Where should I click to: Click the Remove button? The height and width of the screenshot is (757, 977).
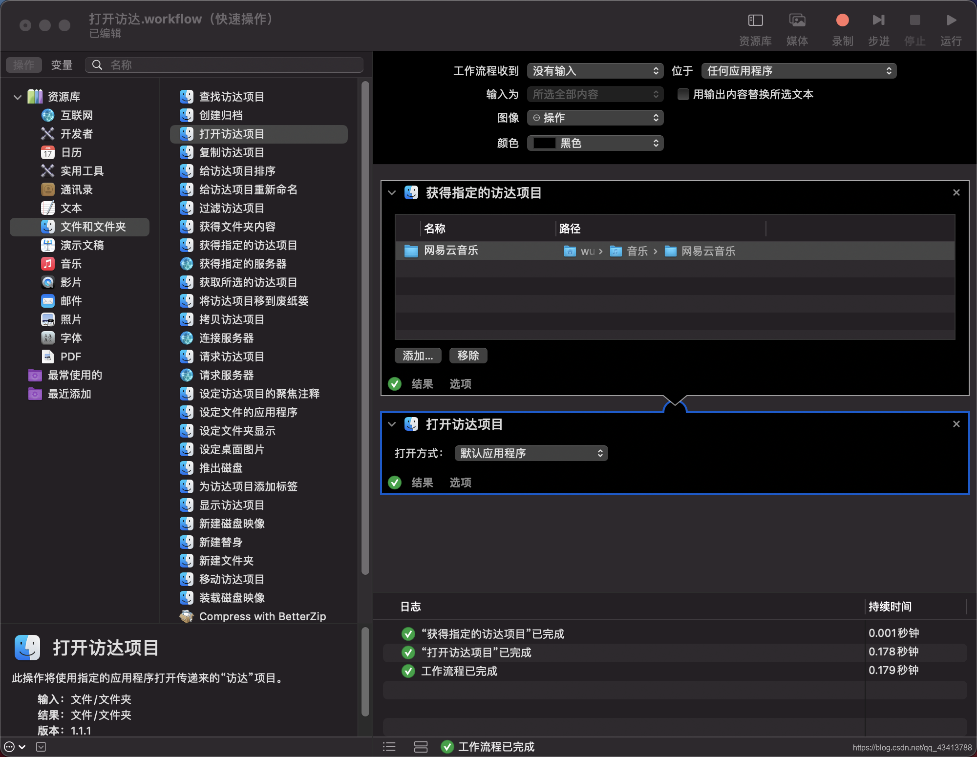[x=468, y=356]
